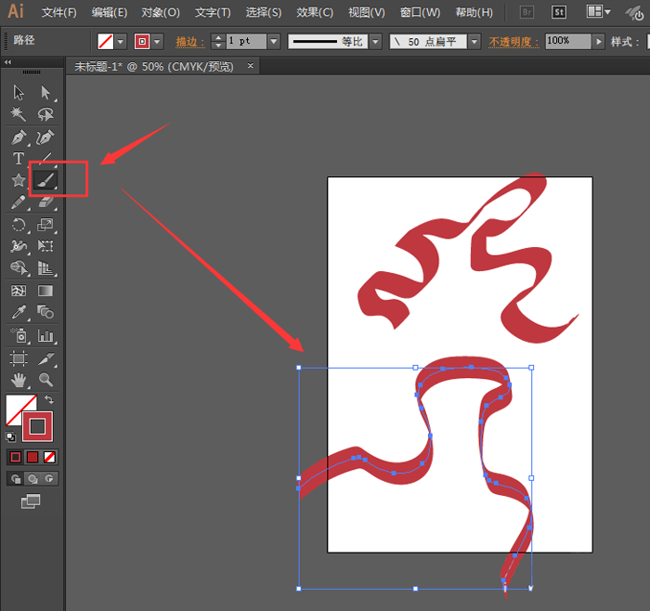Open the variable width profile dropdown

click(374, 42)
